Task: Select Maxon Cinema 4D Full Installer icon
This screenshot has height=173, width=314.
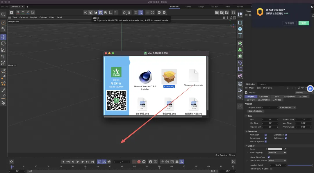Action: 145,80
